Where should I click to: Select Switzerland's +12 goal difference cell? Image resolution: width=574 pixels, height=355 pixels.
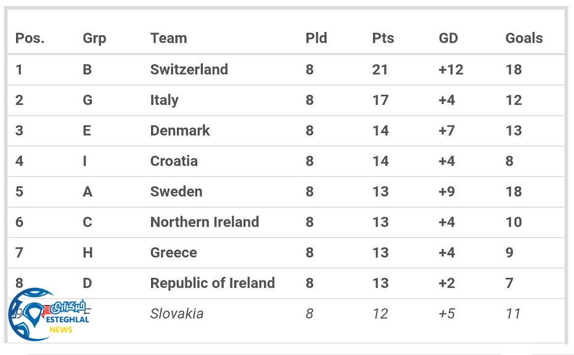coord(451,70)
